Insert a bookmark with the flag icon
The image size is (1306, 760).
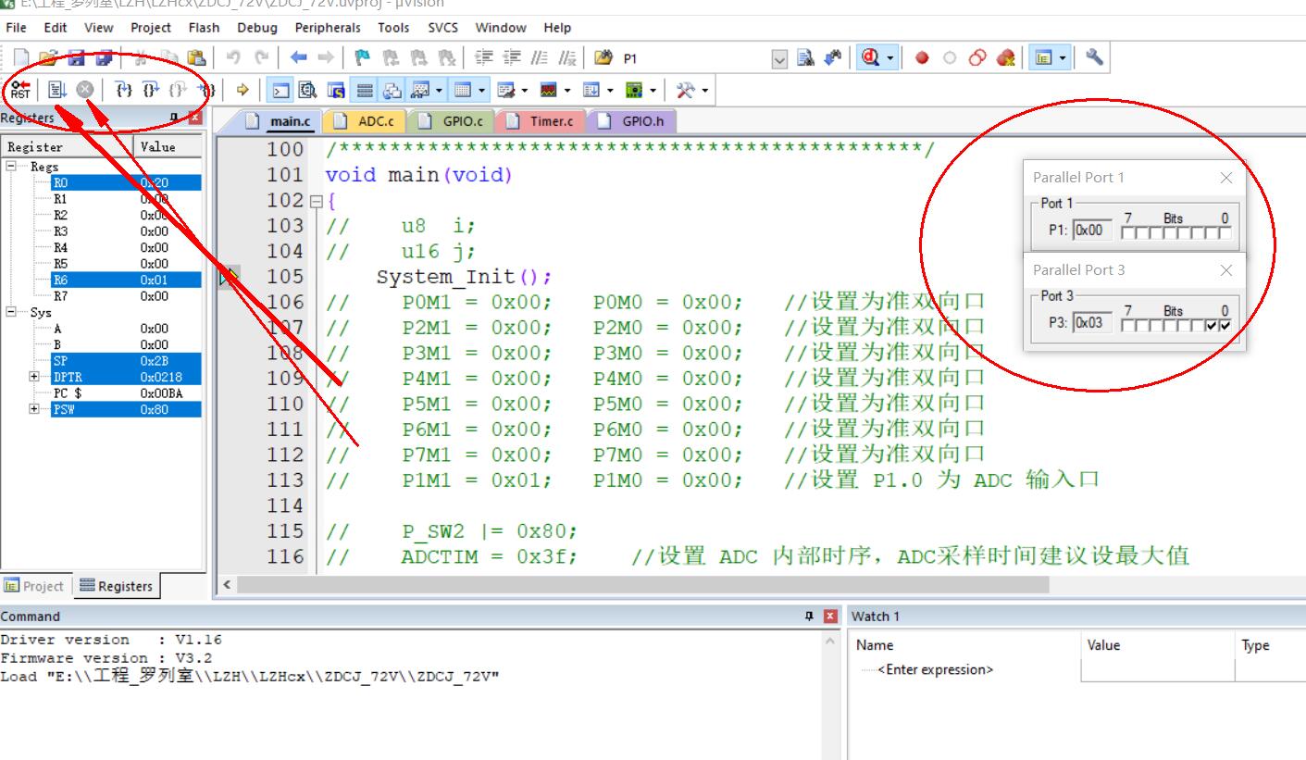click(x=363, y=58)
